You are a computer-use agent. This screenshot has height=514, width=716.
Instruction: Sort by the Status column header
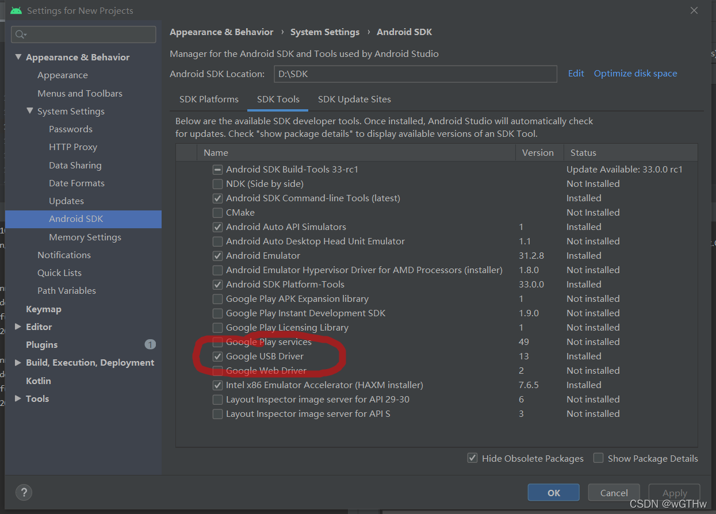click(x=630, y=153)
